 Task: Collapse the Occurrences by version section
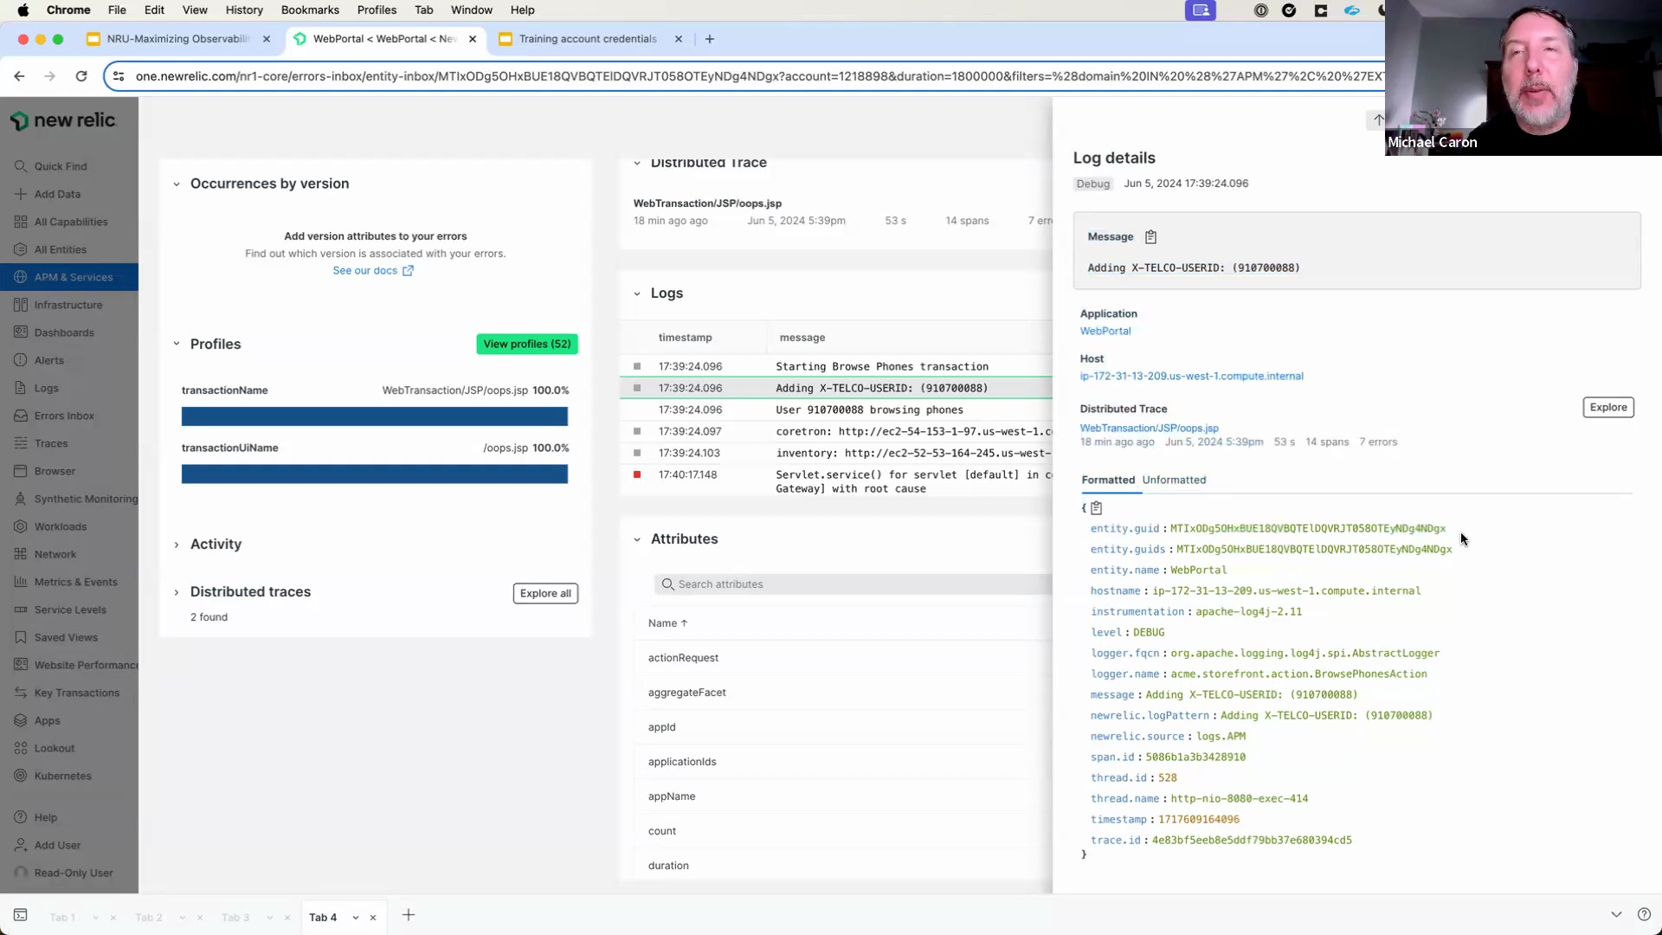click(x=177, y=184)
